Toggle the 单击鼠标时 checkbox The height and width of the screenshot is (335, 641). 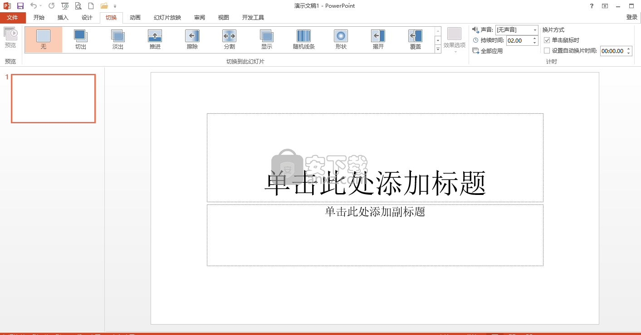[x=547, y=40]
